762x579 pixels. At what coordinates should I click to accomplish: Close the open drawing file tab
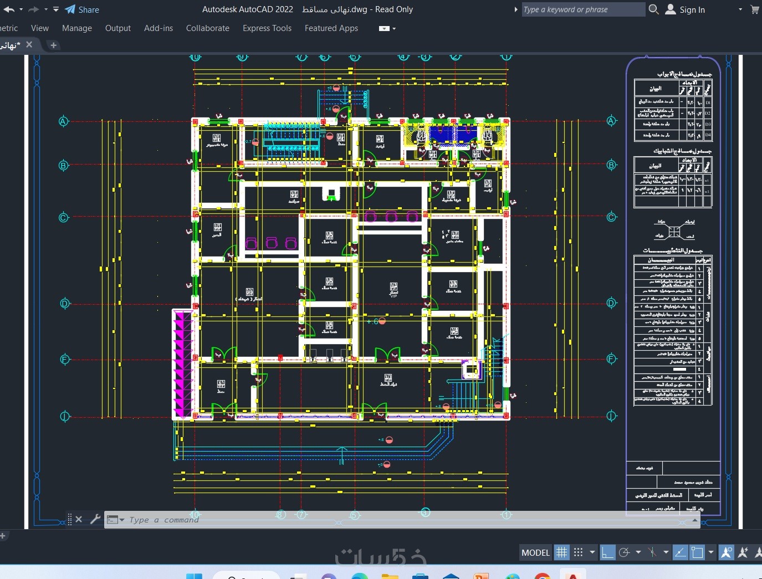click(29, 44)
